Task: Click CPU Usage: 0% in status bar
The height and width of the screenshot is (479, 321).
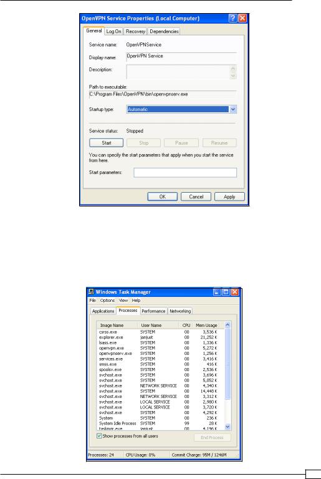Action: [140, 455]
